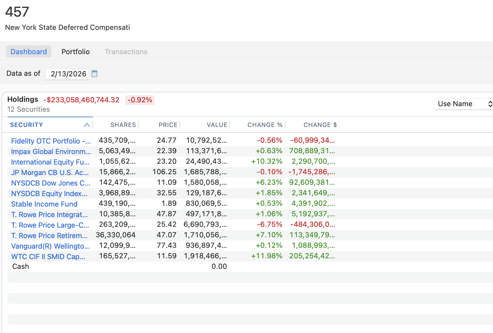The height and width of the screenshot is (333, 493).
Task: Click the account title 457
Action: tap(17, 12)
